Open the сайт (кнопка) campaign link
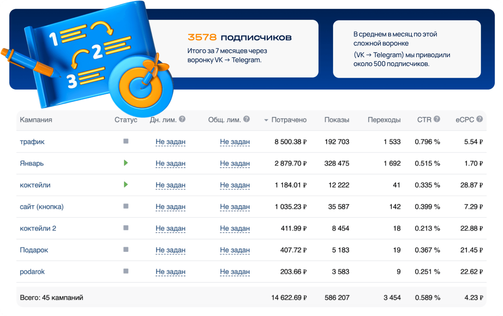The width and height of the screenshot is (503, 316). [42, 207]
